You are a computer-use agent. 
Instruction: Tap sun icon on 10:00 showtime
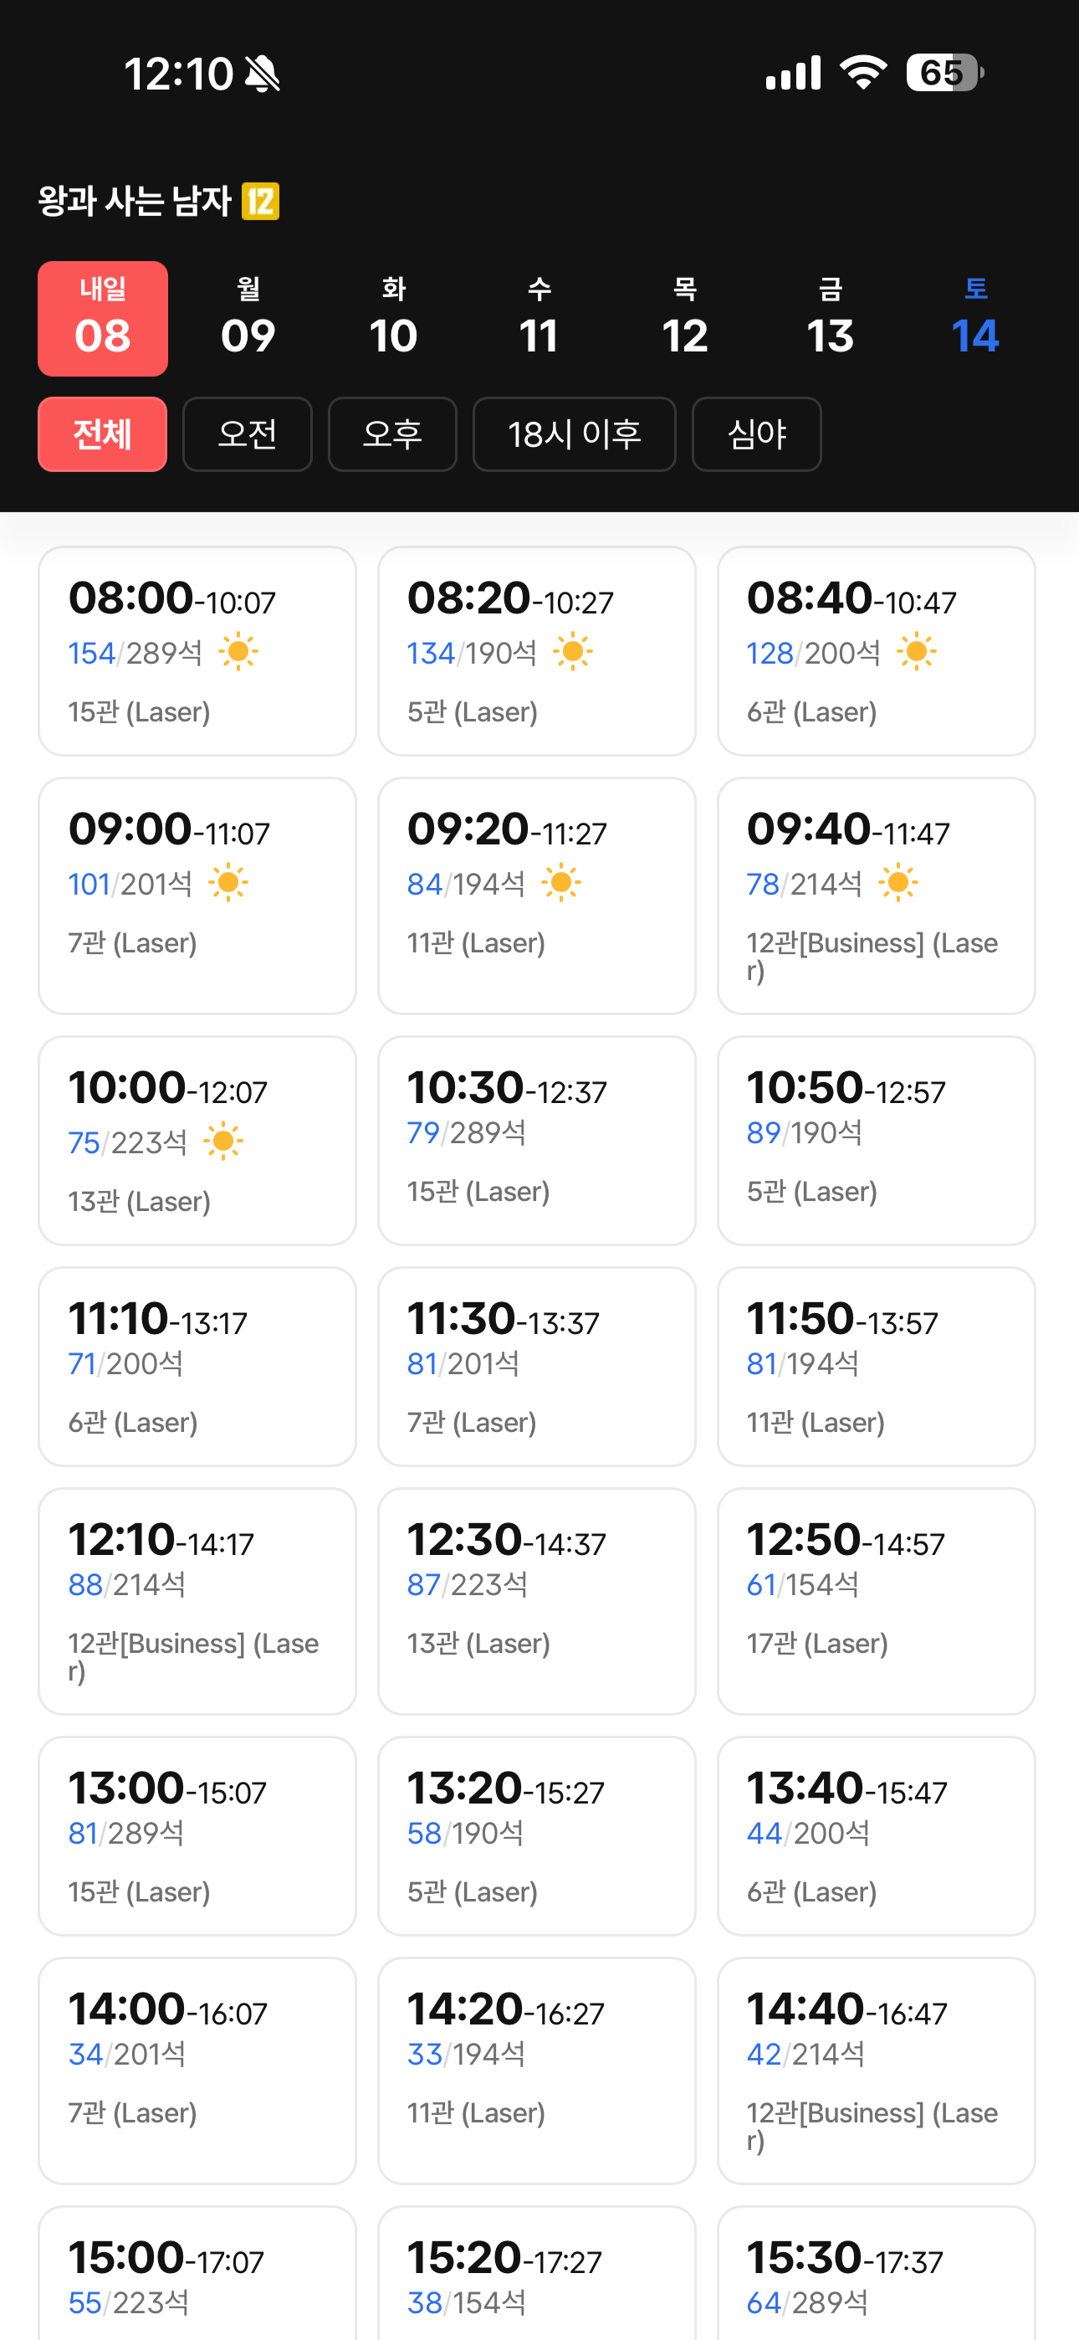222,1141
